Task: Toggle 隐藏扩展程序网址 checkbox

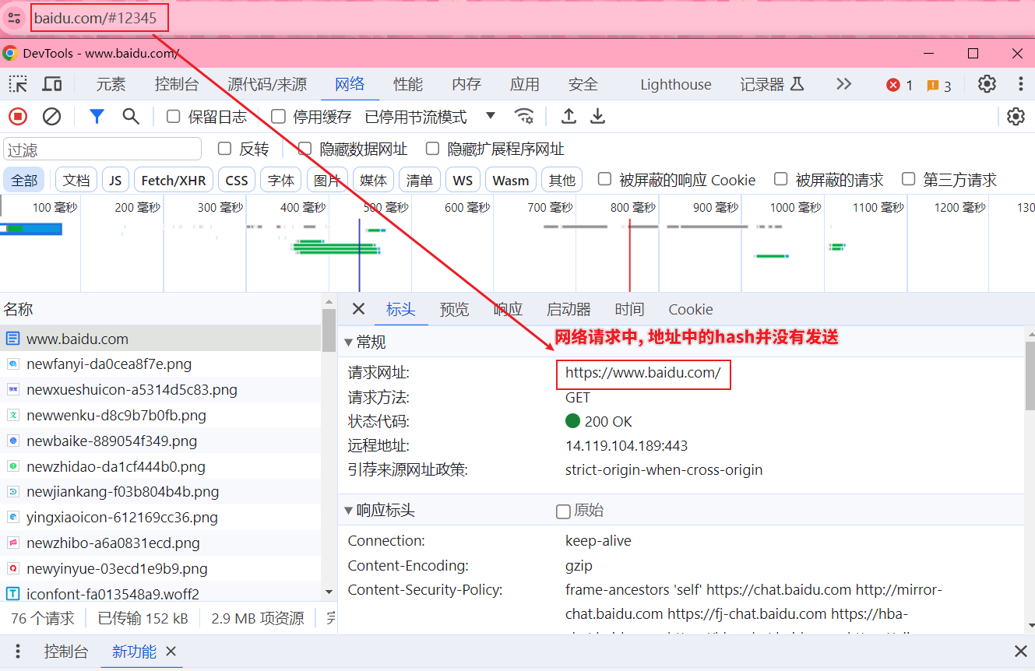Action: click(x=432, y=149)
